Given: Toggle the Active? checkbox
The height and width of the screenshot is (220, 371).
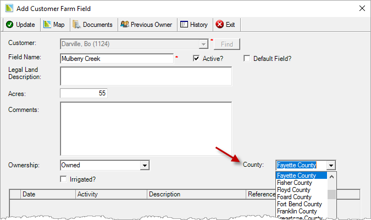Looking at the screenshot, I should pos(196,58).
